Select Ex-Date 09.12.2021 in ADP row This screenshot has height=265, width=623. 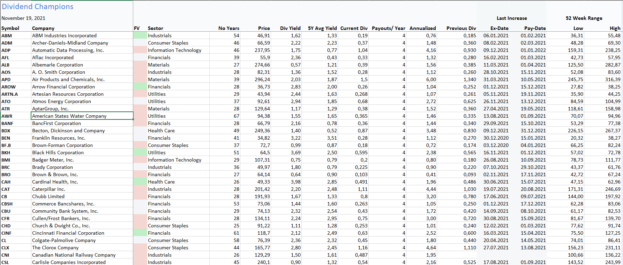point(496,50)
